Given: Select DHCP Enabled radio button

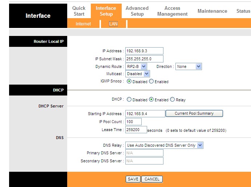Looking at the screenshot, I should point(151,99).
